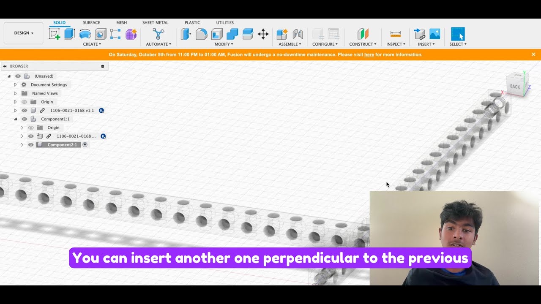Select the Insert Canvas image tool
Screen dimensions: 541x304
pyautogui.click(x=434, y=34)
